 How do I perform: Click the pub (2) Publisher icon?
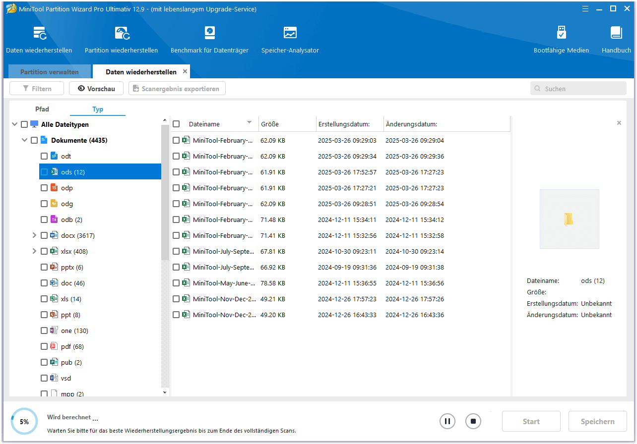[x=54, y=362]
